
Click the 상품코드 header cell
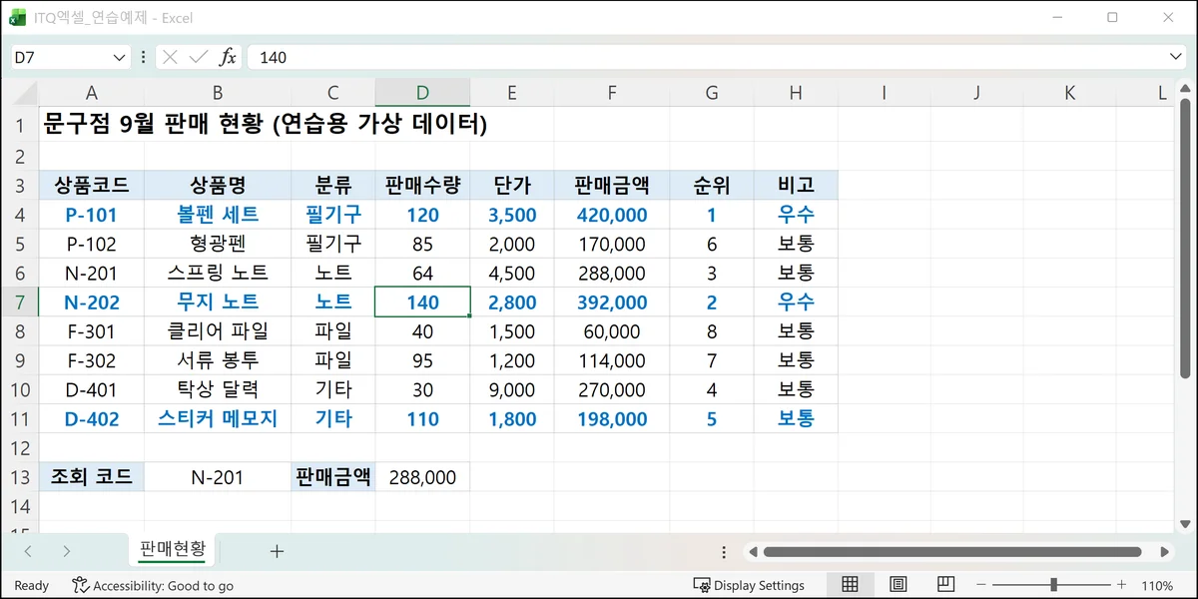pyautogui.click(x=91, y=185)
